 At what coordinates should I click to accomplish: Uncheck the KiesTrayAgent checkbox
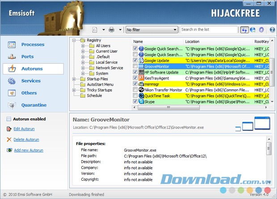135,78
